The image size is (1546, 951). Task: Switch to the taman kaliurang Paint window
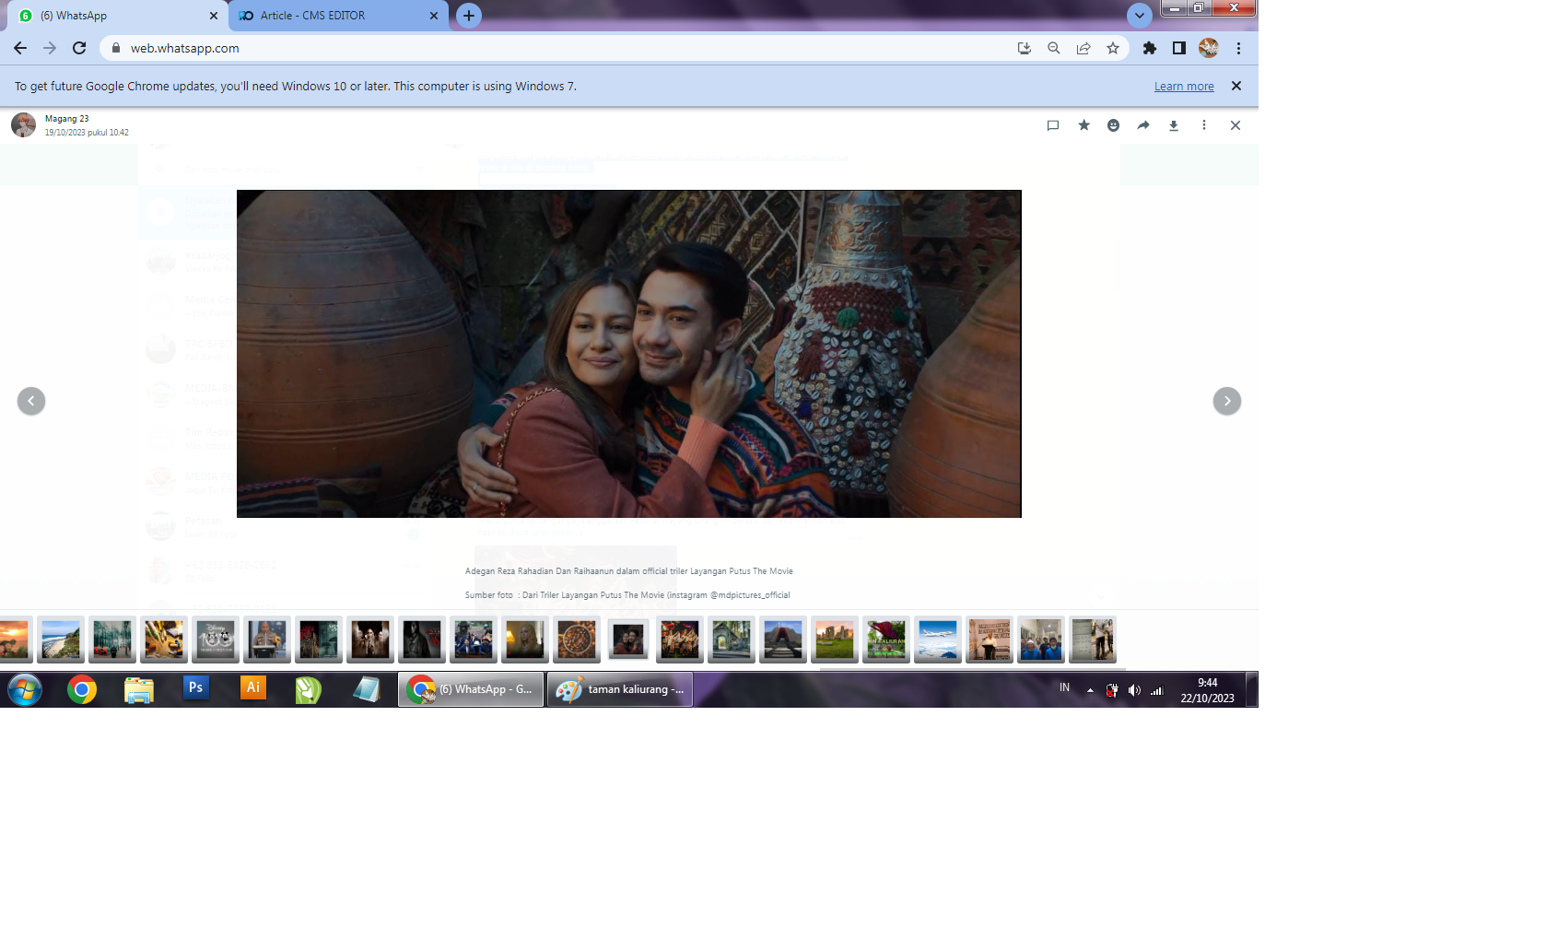click(x=620, y=689)
